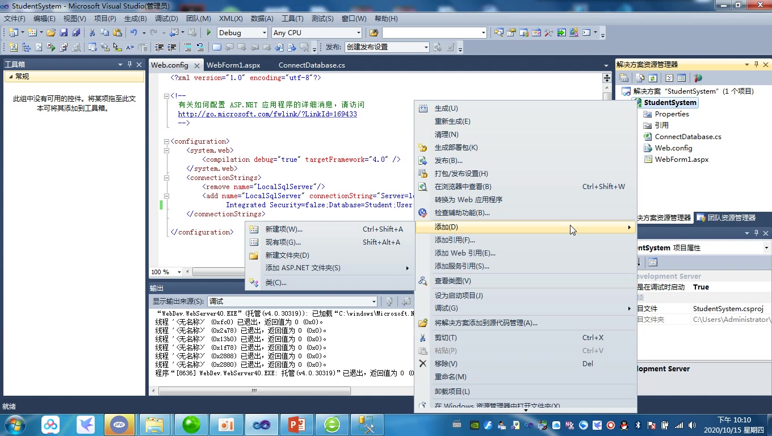Select WebForm1.aspx in Solution Explorer tree
The height and width of the screenshot is (436, 772).
tap(682, 160)
